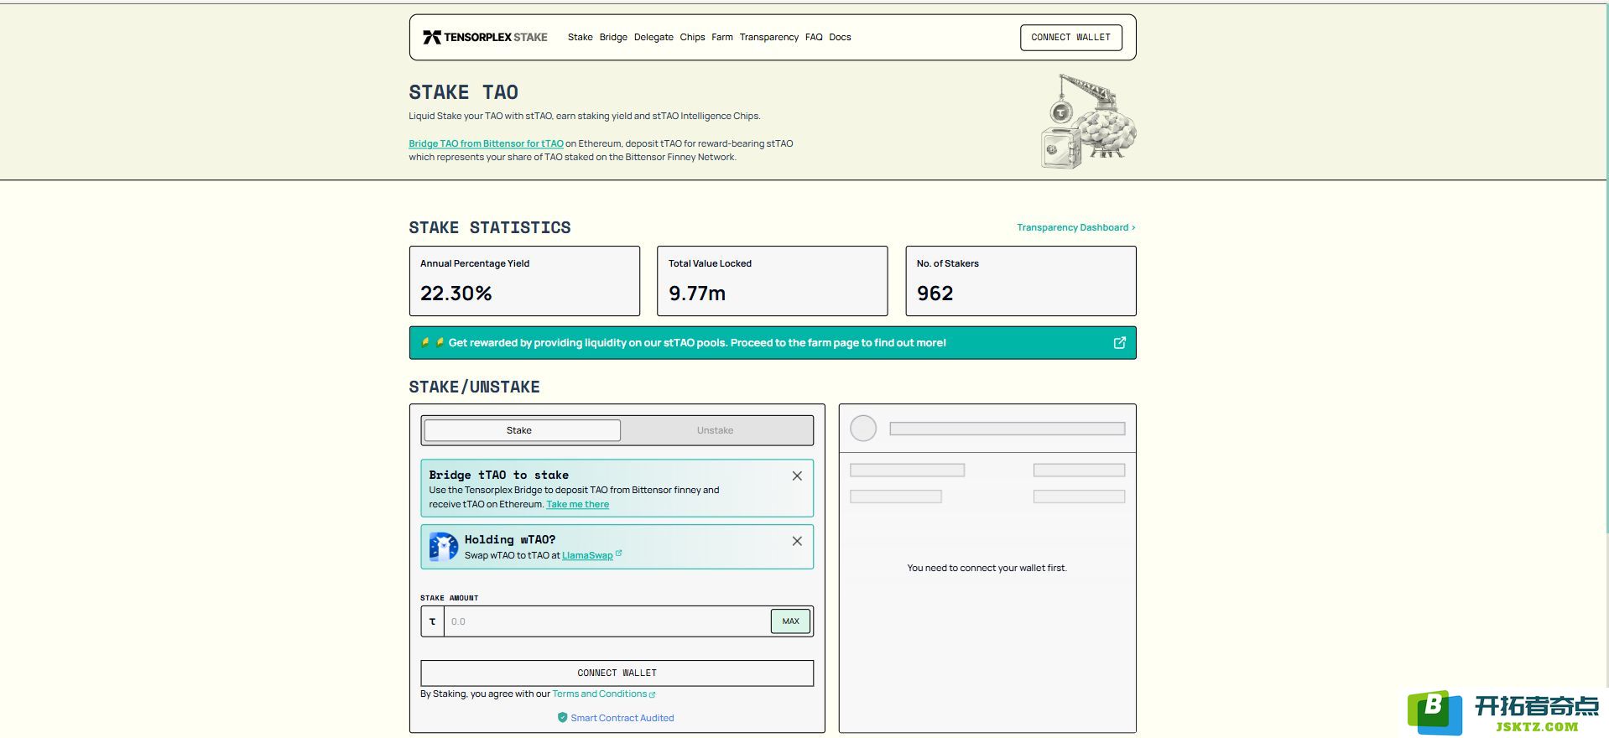Image resolution: width=1609 pixels, height=738 pixels.
Task: Click the crane and brain illustration
Action: point(1088,121)
